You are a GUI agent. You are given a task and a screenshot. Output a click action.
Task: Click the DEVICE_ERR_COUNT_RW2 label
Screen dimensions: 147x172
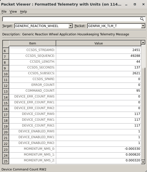click(35, 108)
